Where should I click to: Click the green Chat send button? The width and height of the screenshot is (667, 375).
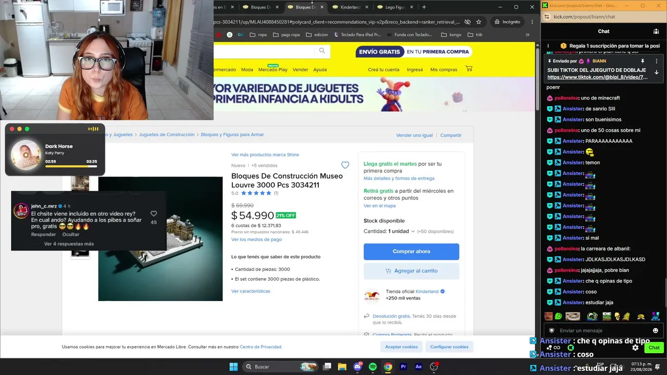[654, 347]
